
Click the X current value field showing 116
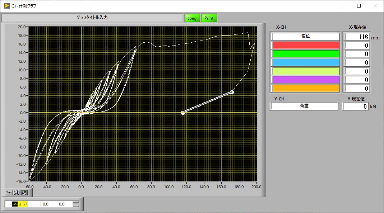[x=356, y=37]
